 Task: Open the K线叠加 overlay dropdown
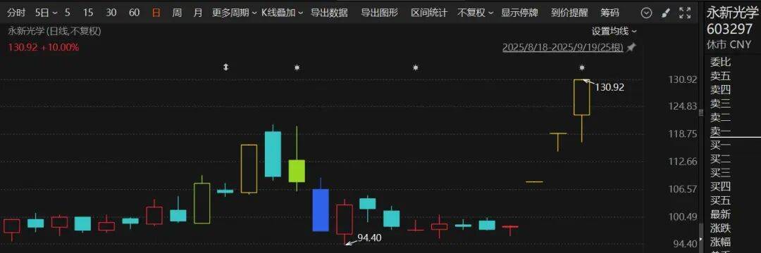(x=282, y=13)
